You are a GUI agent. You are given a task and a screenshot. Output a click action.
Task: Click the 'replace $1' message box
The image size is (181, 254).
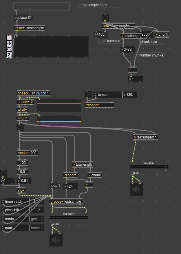coord(23,18)
